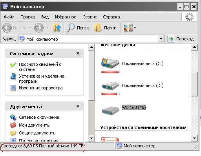Open Общие документы link
201x156 pixels.
tap(38, 133)
